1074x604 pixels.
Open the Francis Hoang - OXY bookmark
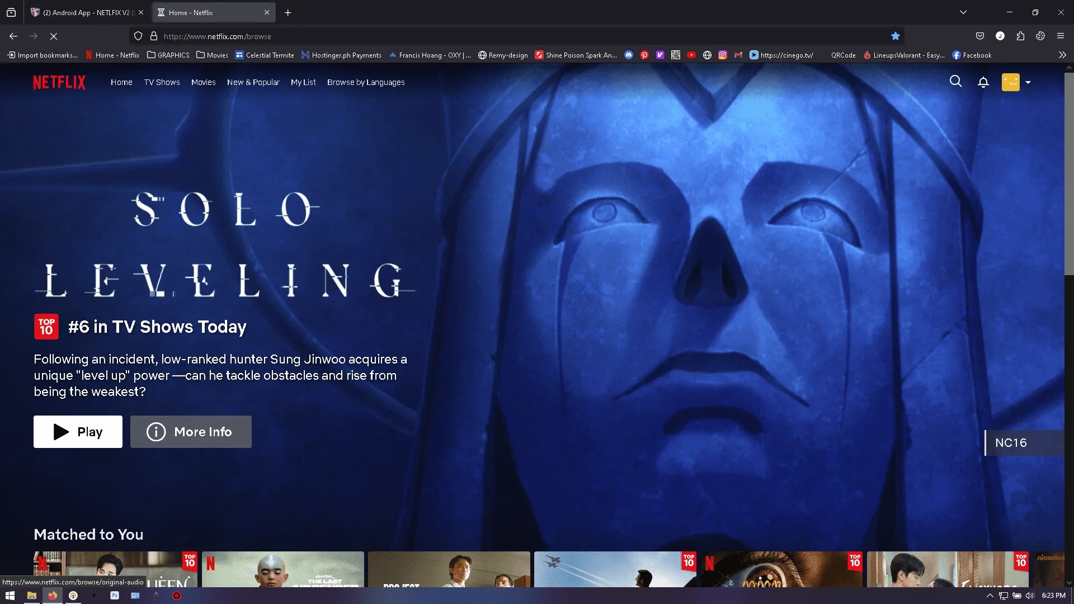430,55
